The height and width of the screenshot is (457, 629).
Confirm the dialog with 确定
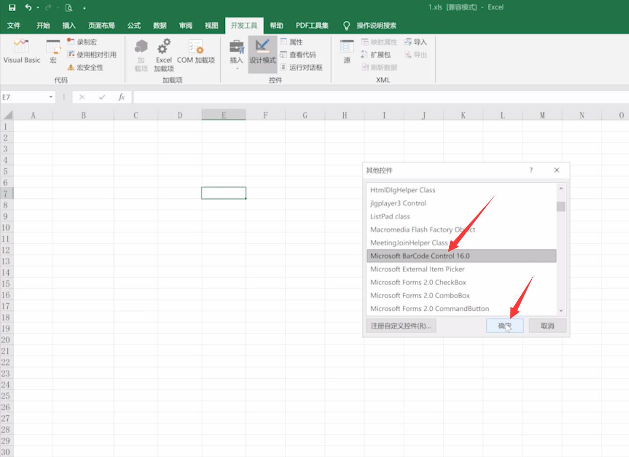click(x=505, y=326)
